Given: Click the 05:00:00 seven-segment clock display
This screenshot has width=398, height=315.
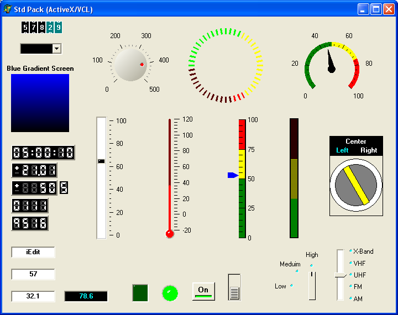Looking at the screenshot, I should 43,153.
